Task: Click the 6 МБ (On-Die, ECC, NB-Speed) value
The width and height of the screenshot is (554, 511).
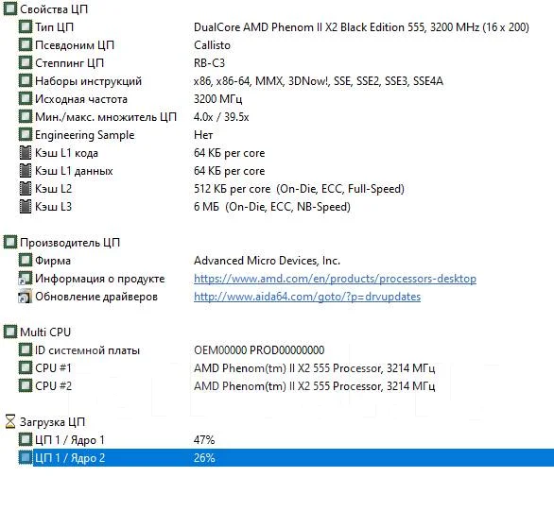Action: point(272,207)
